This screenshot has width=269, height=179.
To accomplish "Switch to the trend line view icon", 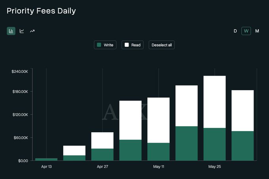I will (x=32, y=31).
